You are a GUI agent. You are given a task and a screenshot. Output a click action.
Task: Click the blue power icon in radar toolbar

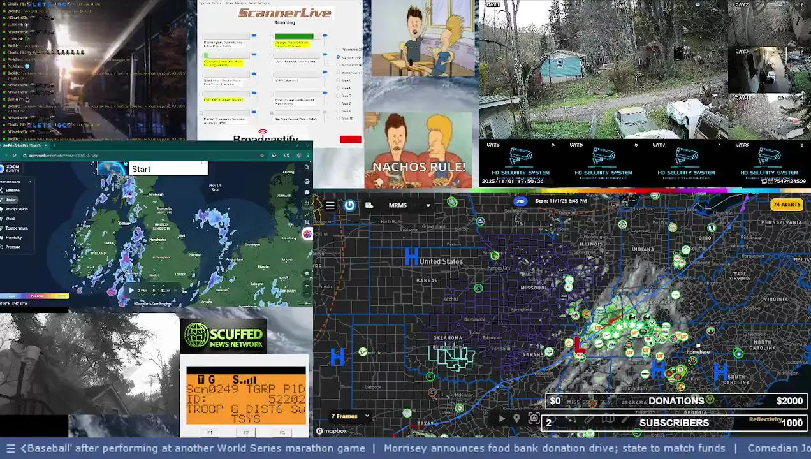[x=349, y=205]
